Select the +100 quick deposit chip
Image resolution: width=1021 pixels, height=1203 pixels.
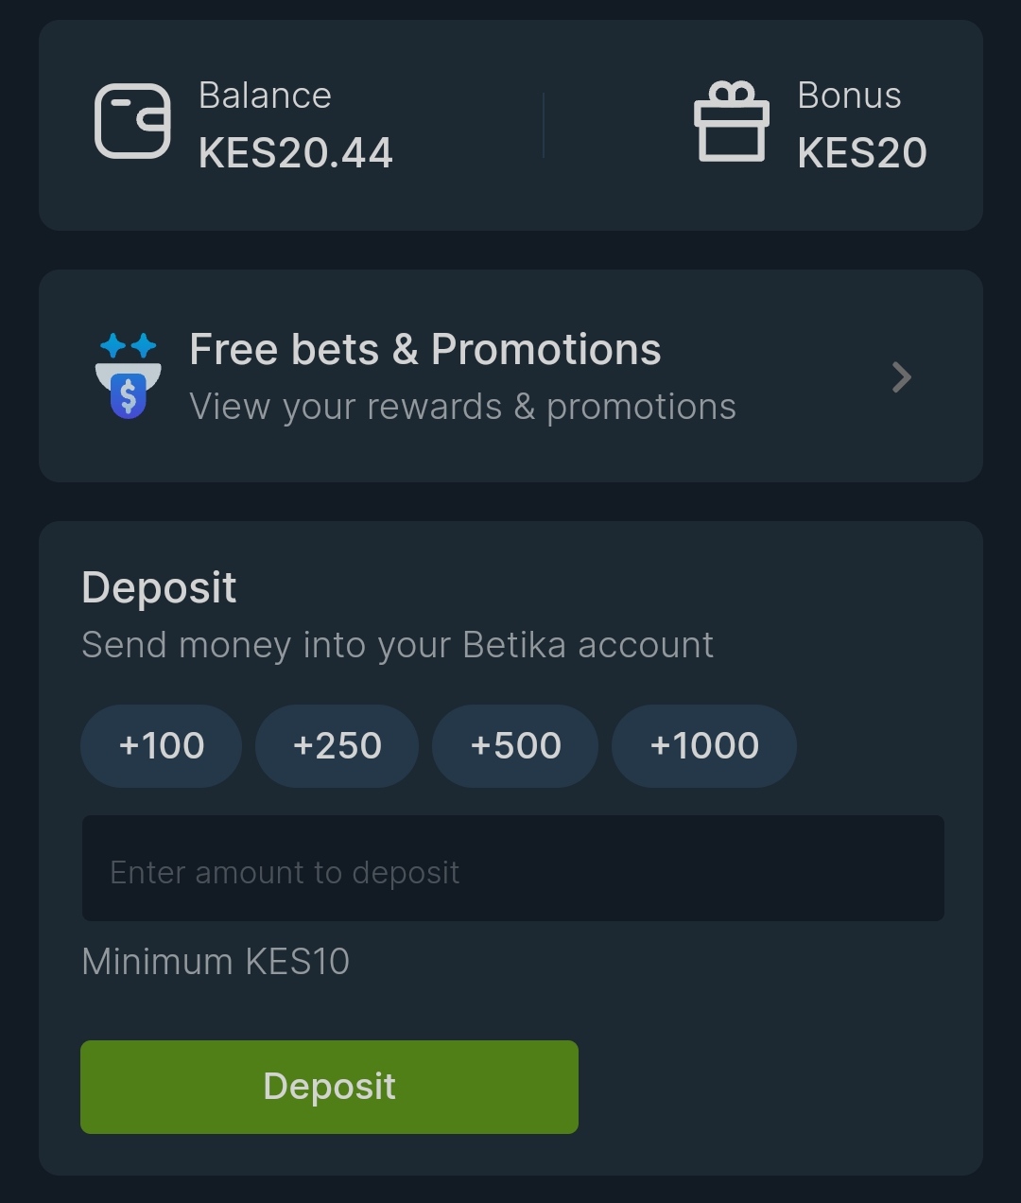coord(161,746)
